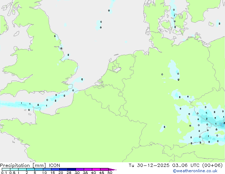The image size is (225, 174).
Task: Click the rain band over the English Channel
Action: click(21, 104)
